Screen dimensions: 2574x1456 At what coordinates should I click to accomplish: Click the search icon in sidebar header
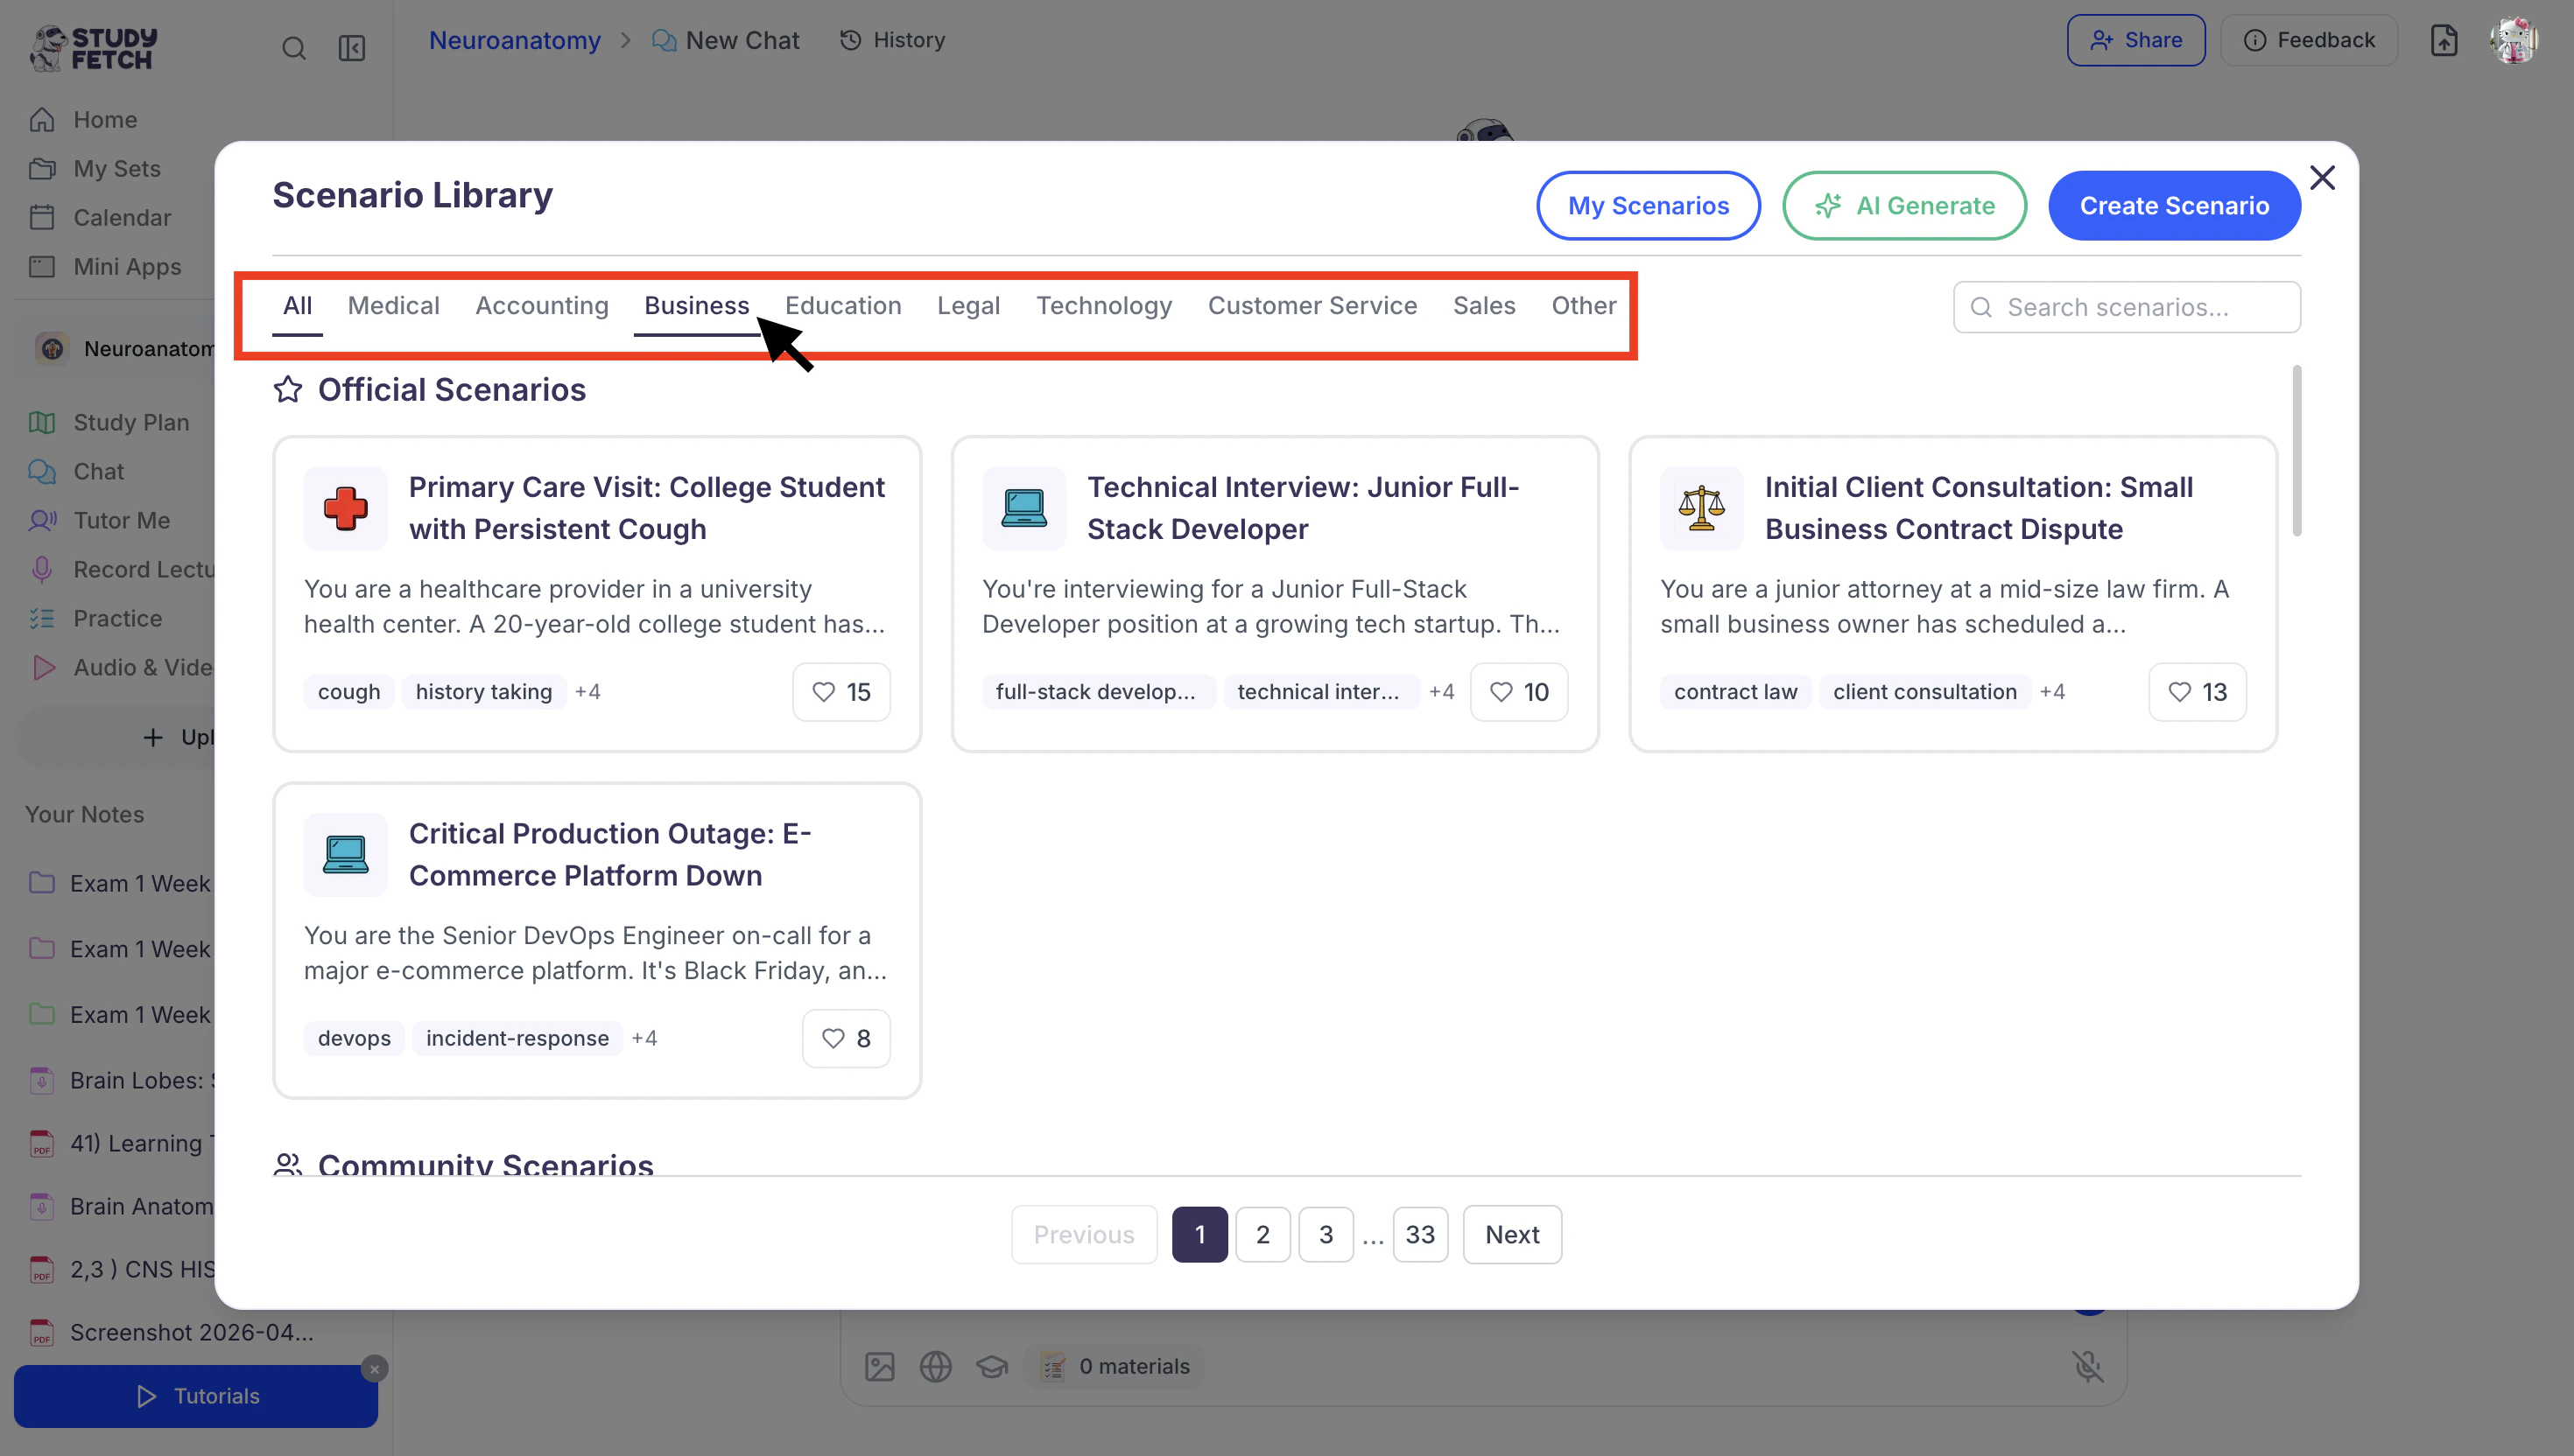pos(293,48)
